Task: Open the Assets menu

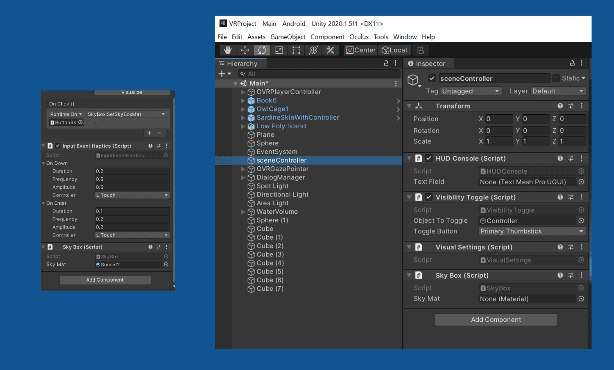Action: click(256, 37)
